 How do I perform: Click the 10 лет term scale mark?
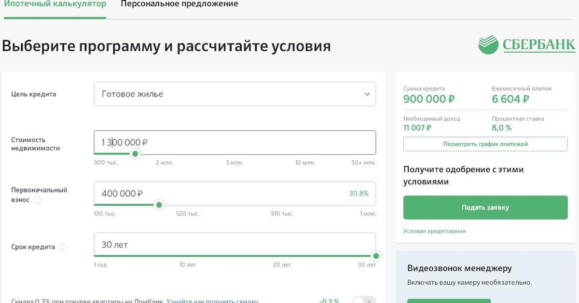[188, 265]
